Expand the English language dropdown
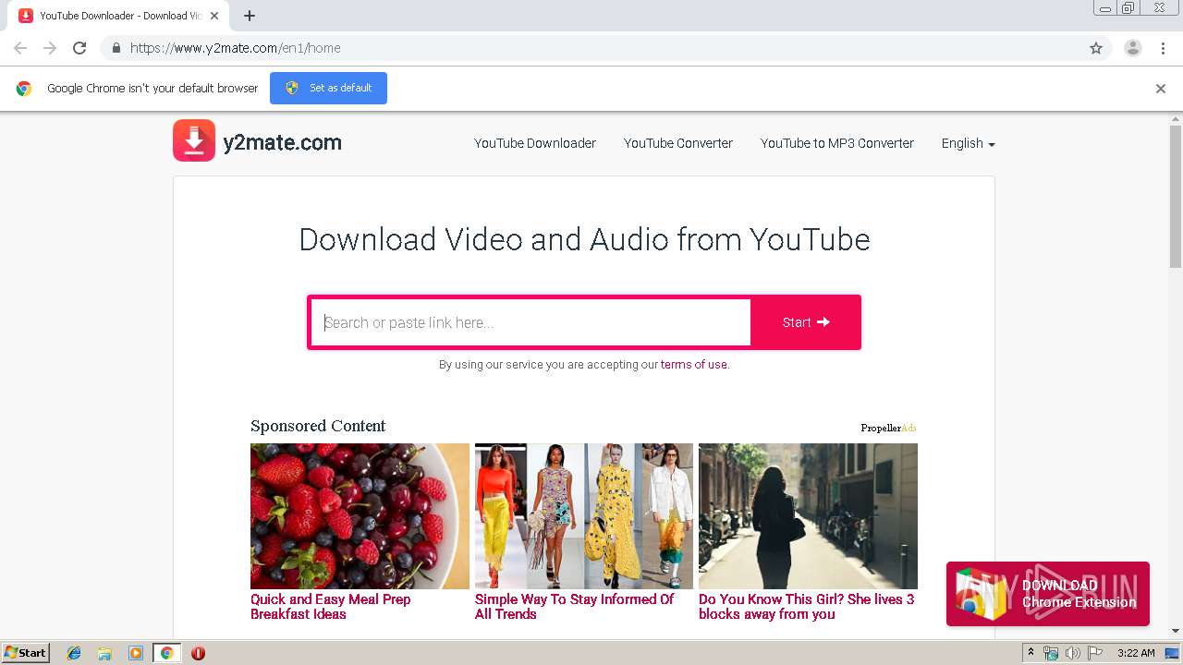Image resolution: width=1183 pixels, height=665 pixels. [x=968, y=143]
